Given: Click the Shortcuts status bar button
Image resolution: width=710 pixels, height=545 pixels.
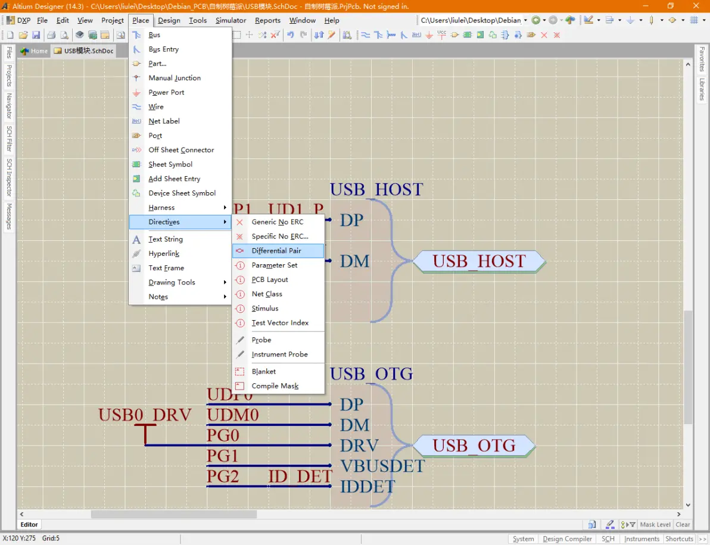Looking at the screenshot, I should pyautogui.click(x=679, y=538).
